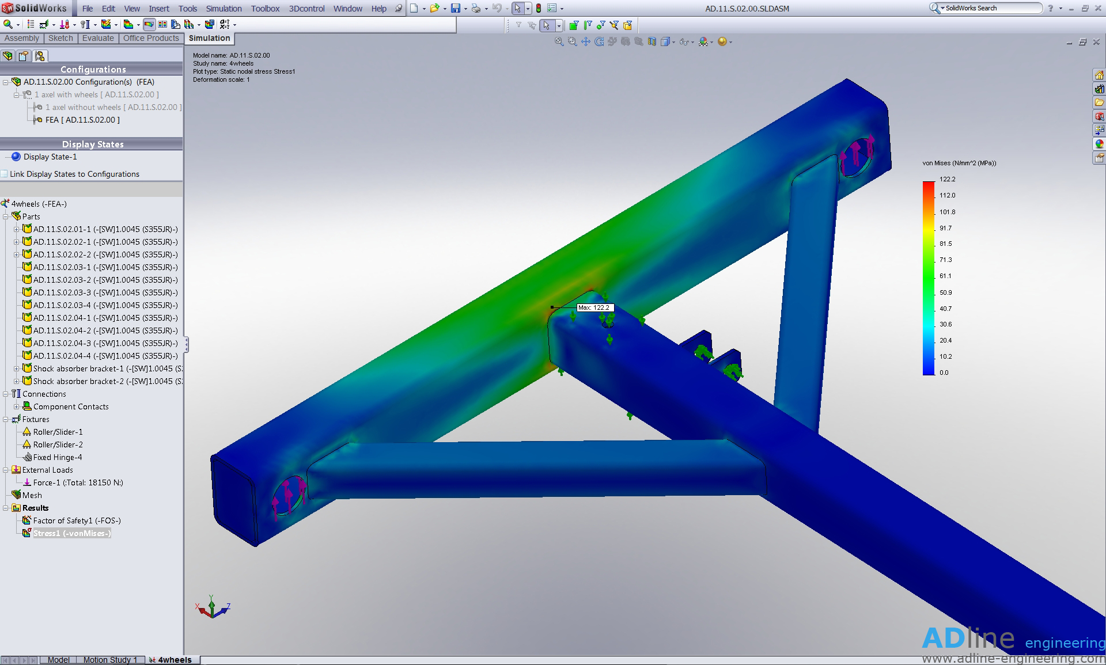Select the Pan view tool
This screenshot has height=665, width=1106.
(x=586, y=41)
